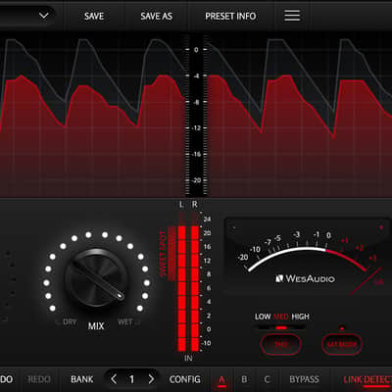Click the IN label below input meters
The image size is (392, 392).
pyautogui.click(x=188, y=358)
